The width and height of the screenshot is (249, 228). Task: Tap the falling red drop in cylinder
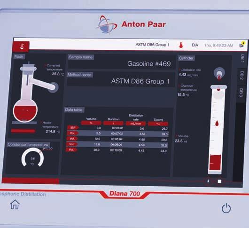pyautogui.click(x=217, y=124)
